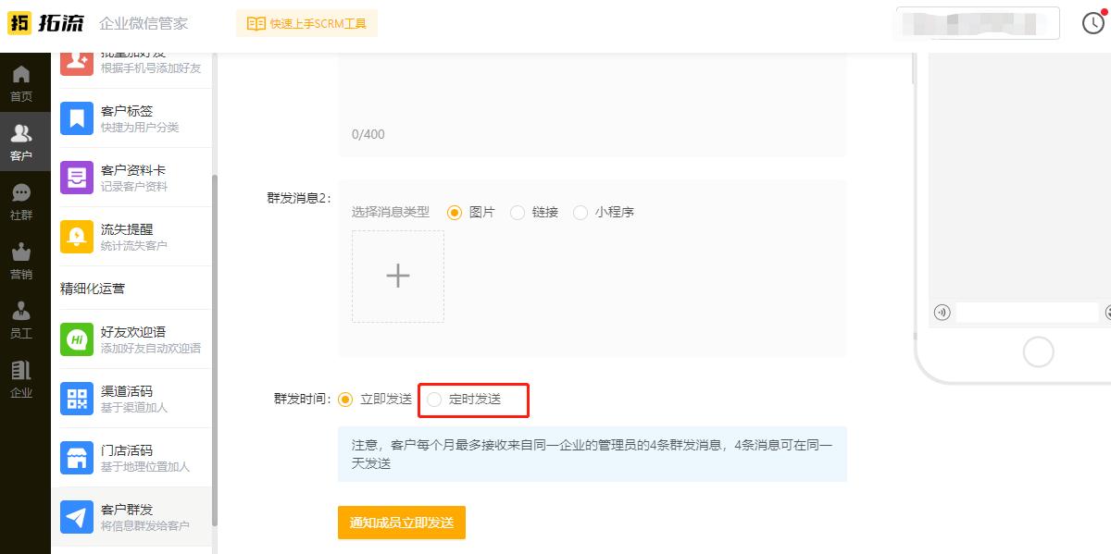This screenshot has height=554, width=1111.
Task: Open the clock history icon at top right
Action: [1093, 21]
